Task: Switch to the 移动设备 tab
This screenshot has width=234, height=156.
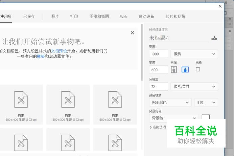Action: click(x=146, y=17)
